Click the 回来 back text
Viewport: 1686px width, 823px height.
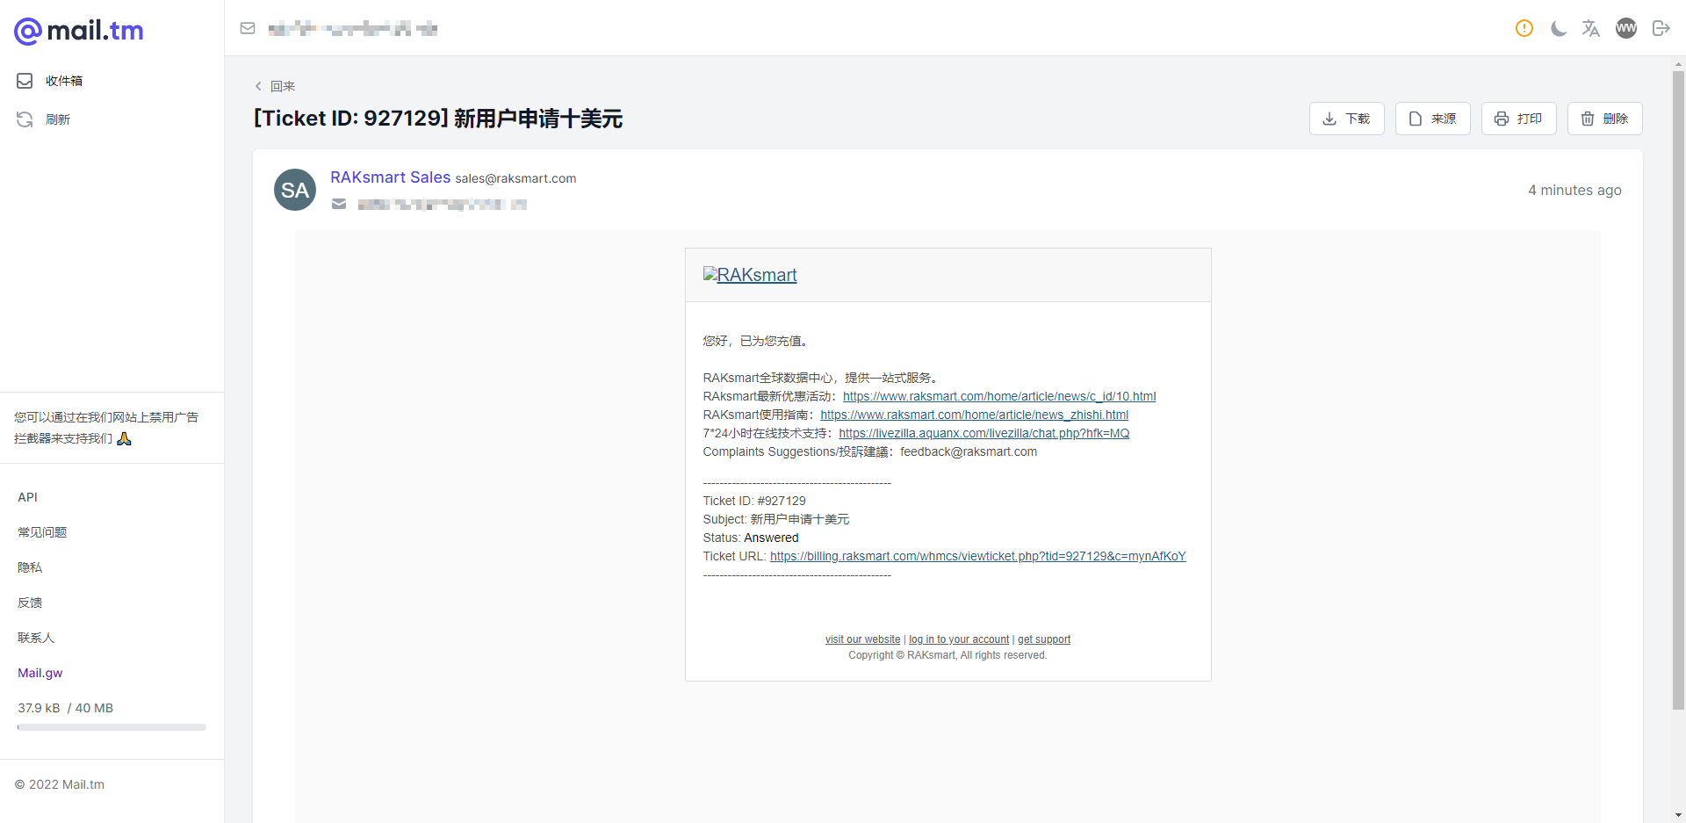283,86
